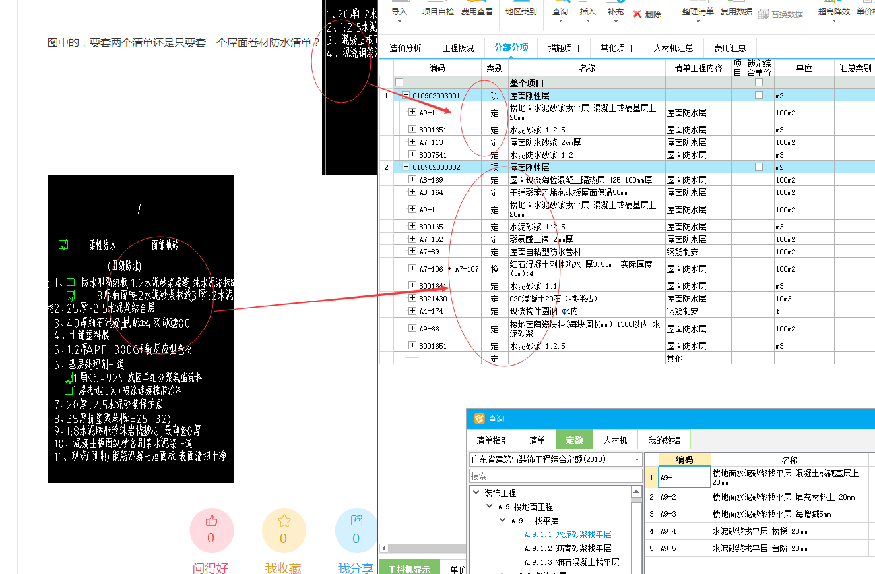Click the roof layer CAD drawing image
875x574 pixels.
[x=141, y=329]
